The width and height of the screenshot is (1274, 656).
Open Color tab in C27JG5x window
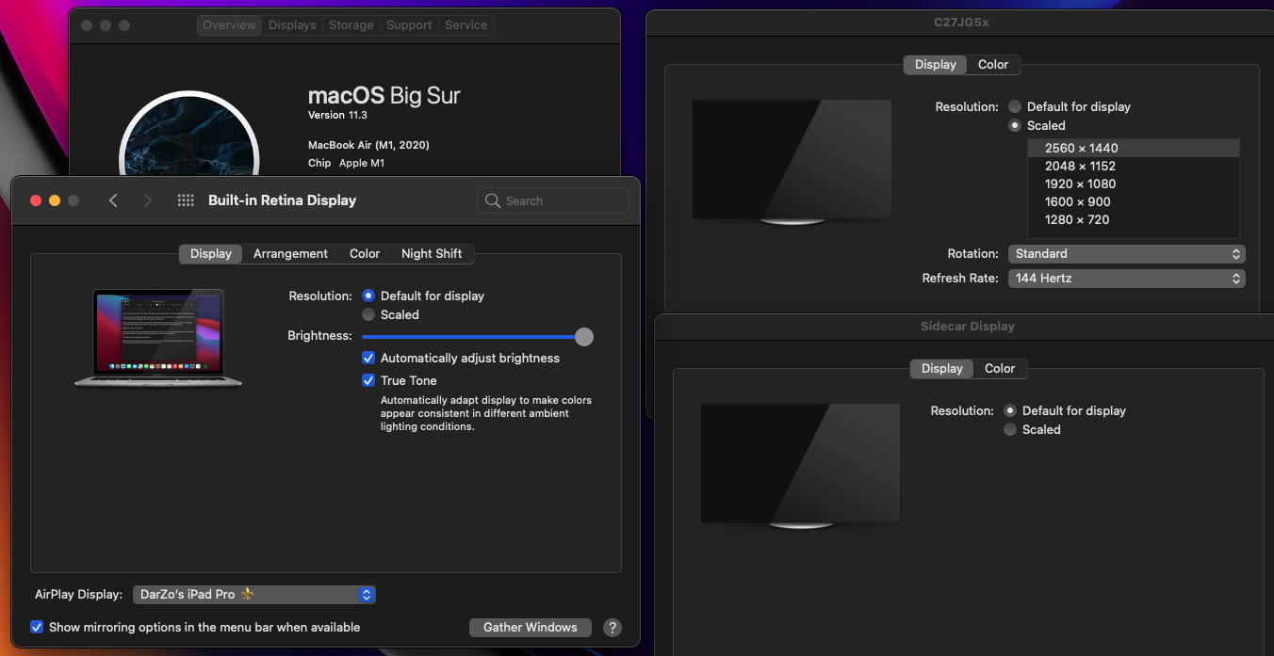(993, 65)
